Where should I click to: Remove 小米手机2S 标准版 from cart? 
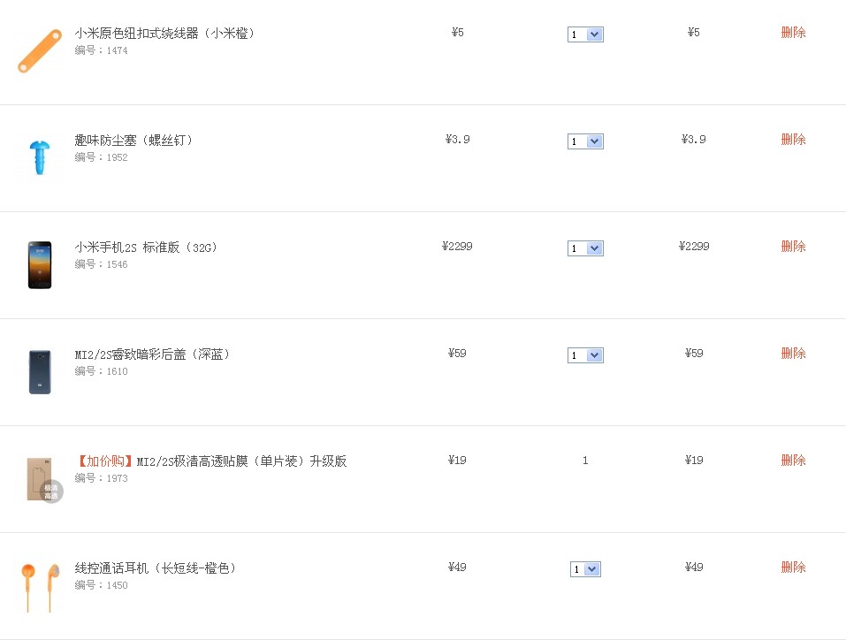pyautogui.click(x=793, y=246)
